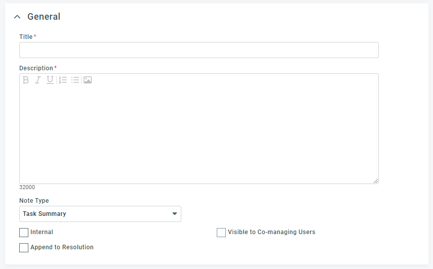Open the Task Summary note type dropdown
This screenshot has width=433, height=269.
(100, 214)
